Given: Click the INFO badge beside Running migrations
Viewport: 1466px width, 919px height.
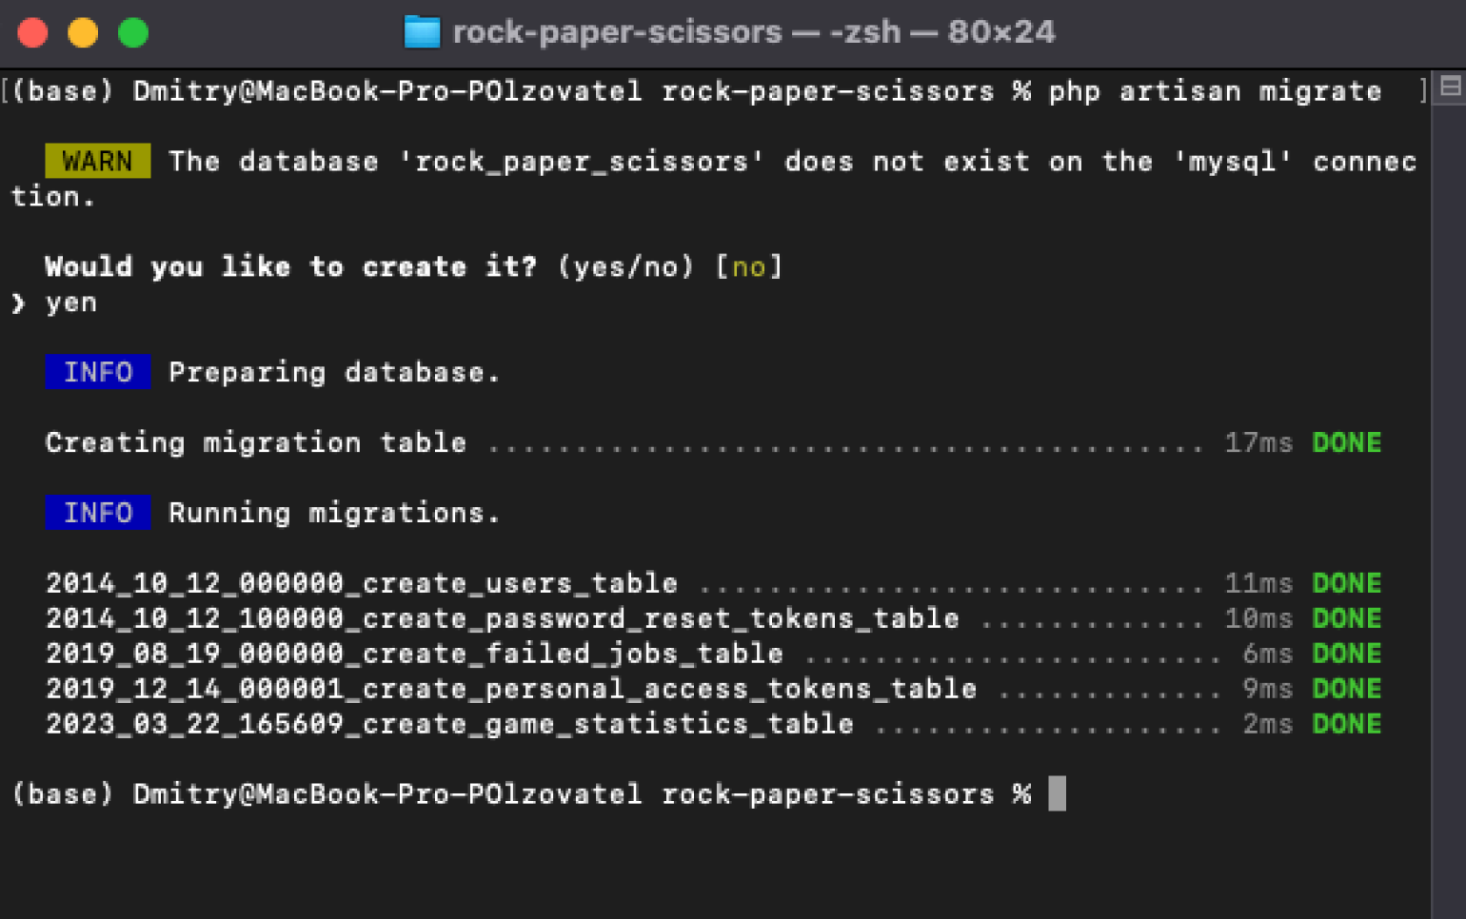Looking at the screenshot, I should click(x=97, y=513).
